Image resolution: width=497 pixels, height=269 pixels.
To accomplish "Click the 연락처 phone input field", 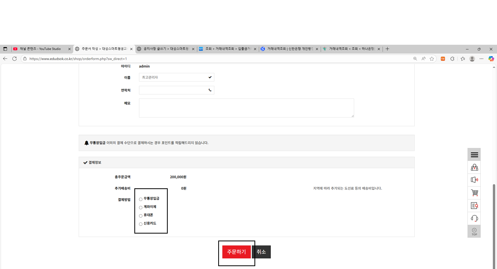I will point(177,90).
